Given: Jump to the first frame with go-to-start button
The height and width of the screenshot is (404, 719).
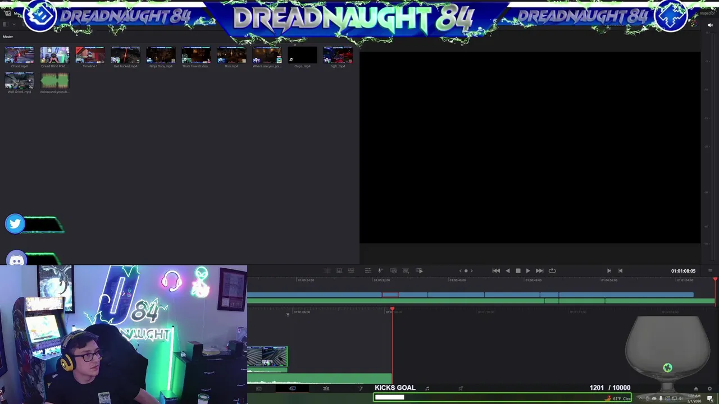Looking at the screenshot, I should tap(496, 270).
